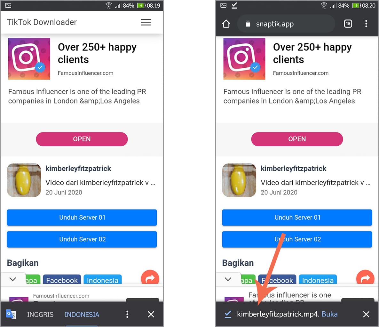Viewport: 379px width, 327px height.
Task: Tap the orange share arrow in right screen
Action: coord(365,277)
